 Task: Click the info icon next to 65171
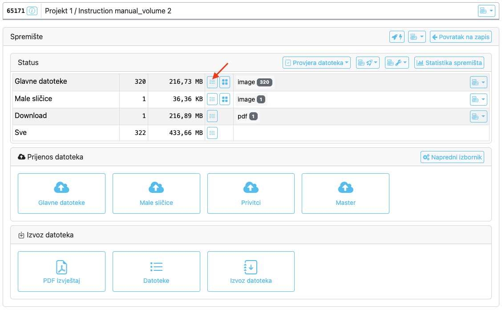pos(32,11)
